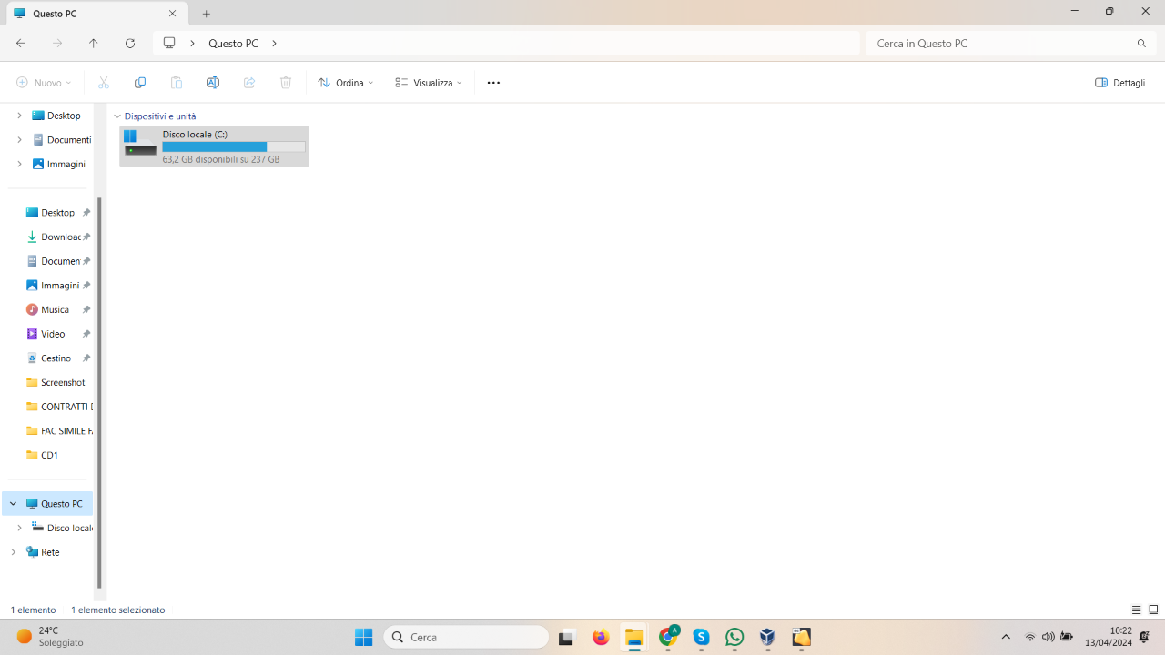
Task: Open Chrome from the taskbar
Action: [668, 637]
